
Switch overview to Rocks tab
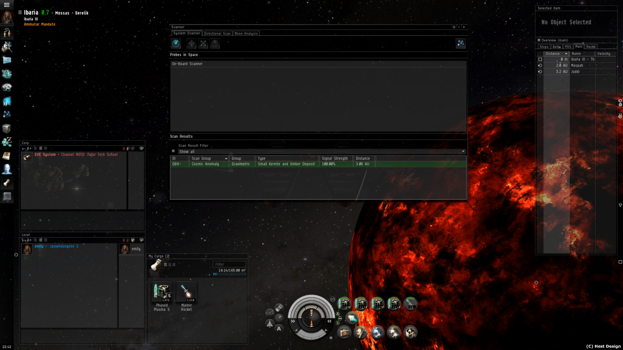[x=591, y=47]
